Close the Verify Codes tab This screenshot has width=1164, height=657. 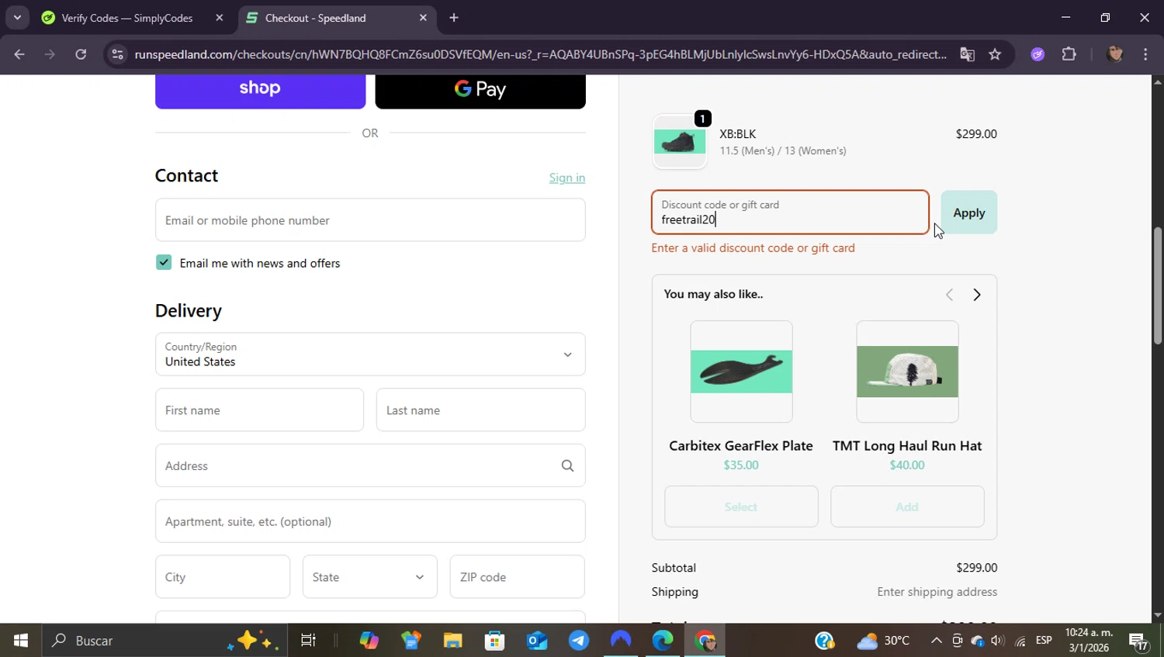[x=220, y=18]
